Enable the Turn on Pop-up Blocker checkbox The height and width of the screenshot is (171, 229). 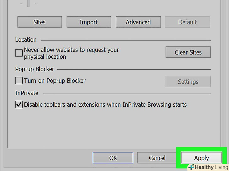point(19,81)
